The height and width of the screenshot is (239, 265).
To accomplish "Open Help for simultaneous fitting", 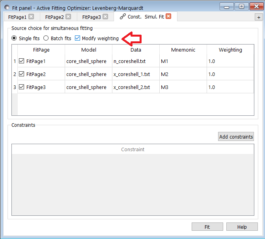I will point(242,227).
